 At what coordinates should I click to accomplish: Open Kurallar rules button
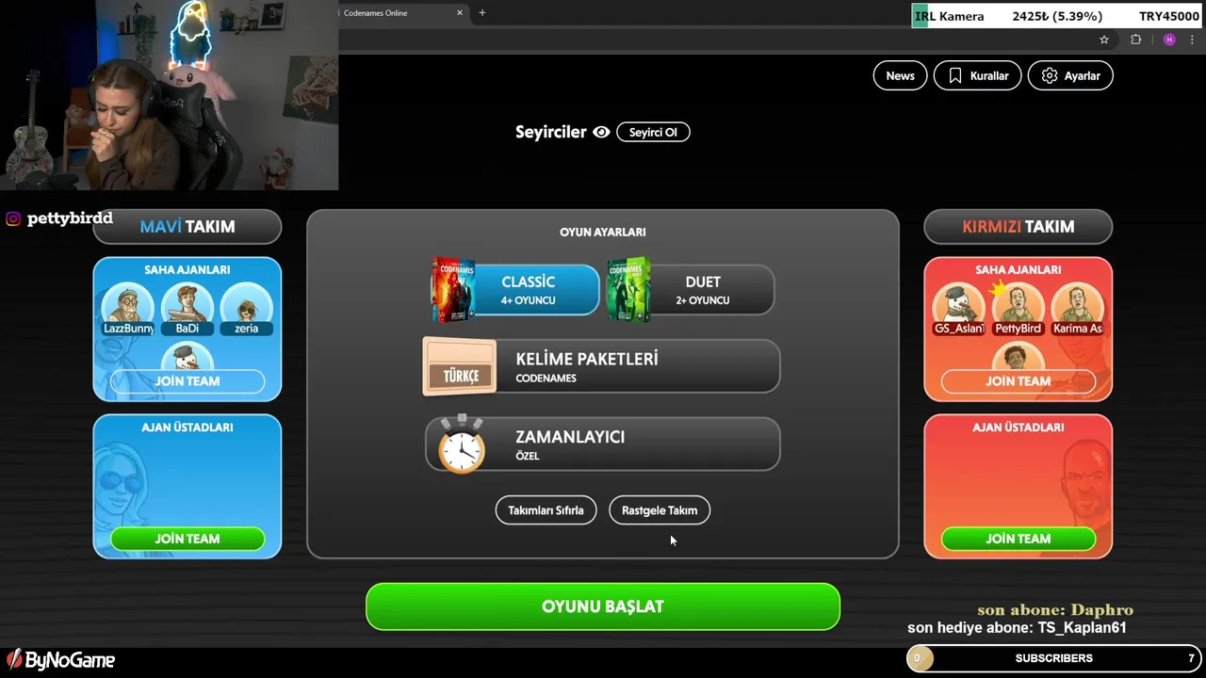[x=977, y=75]
